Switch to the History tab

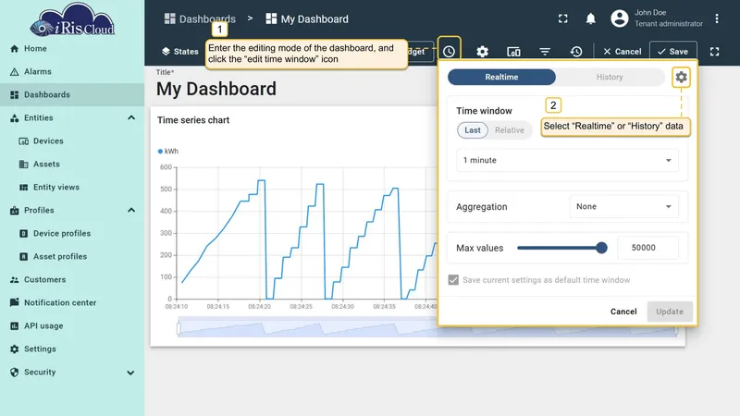point(610,77)
